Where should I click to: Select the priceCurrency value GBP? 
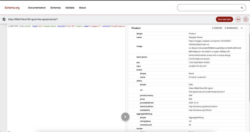190,95
